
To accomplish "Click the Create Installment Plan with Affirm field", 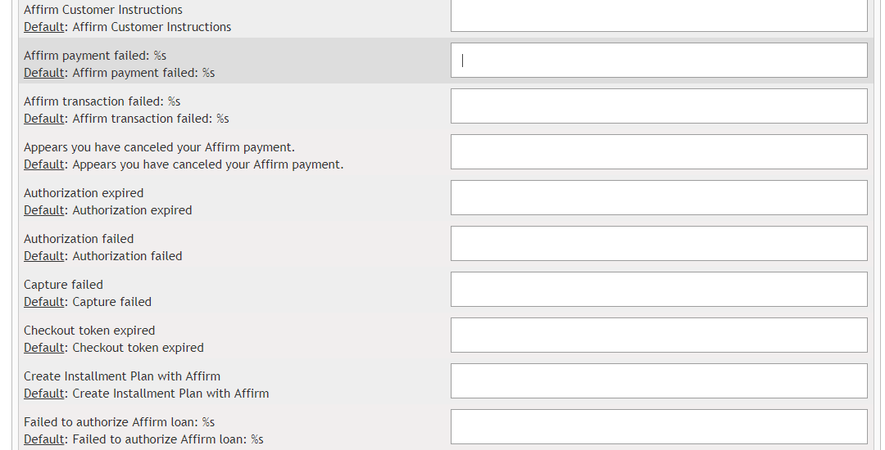I will (x=659, y=381).
